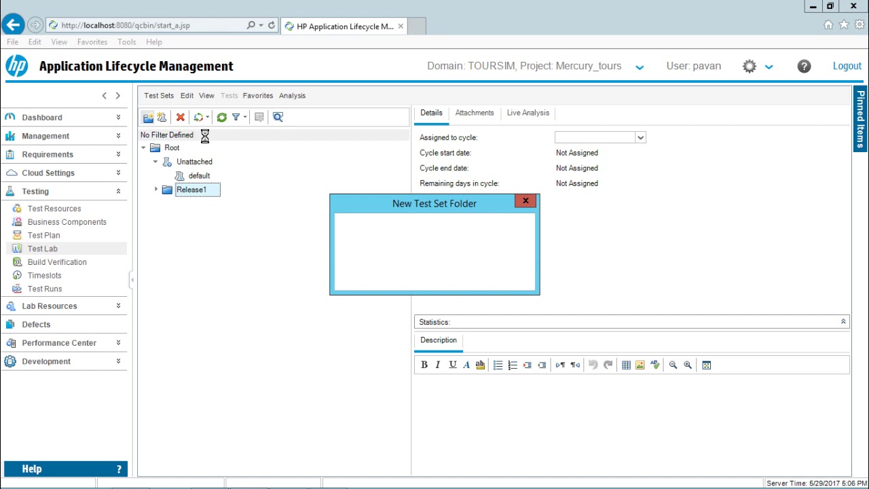Click the New Test Set flask icon
869x489 pixels.
click(x=162, y=117)
